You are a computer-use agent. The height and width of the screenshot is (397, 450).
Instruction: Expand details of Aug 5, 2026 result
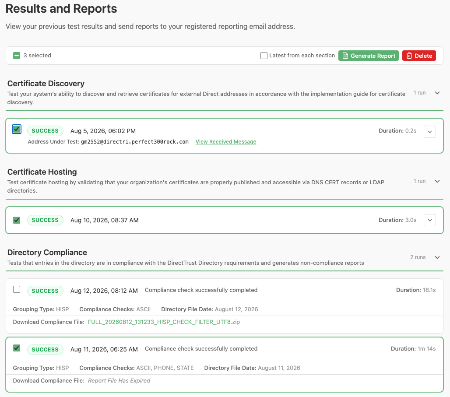(x=429, y=132)
